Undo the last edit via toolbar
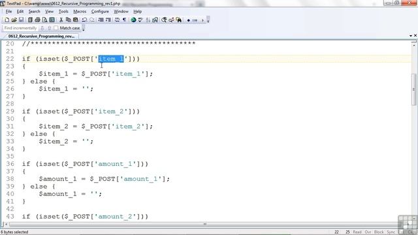This screenshot has width=418, height=235. pyautogui.click(x=84, y=20)
